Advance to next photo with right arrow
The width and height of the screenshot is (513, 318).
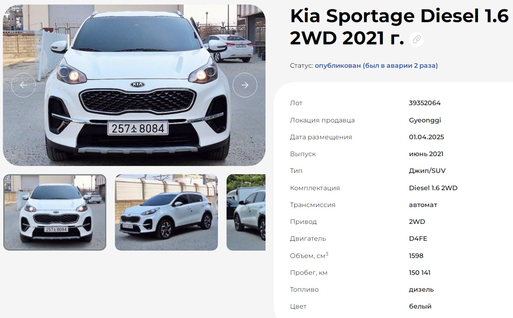tap(245, 85)
